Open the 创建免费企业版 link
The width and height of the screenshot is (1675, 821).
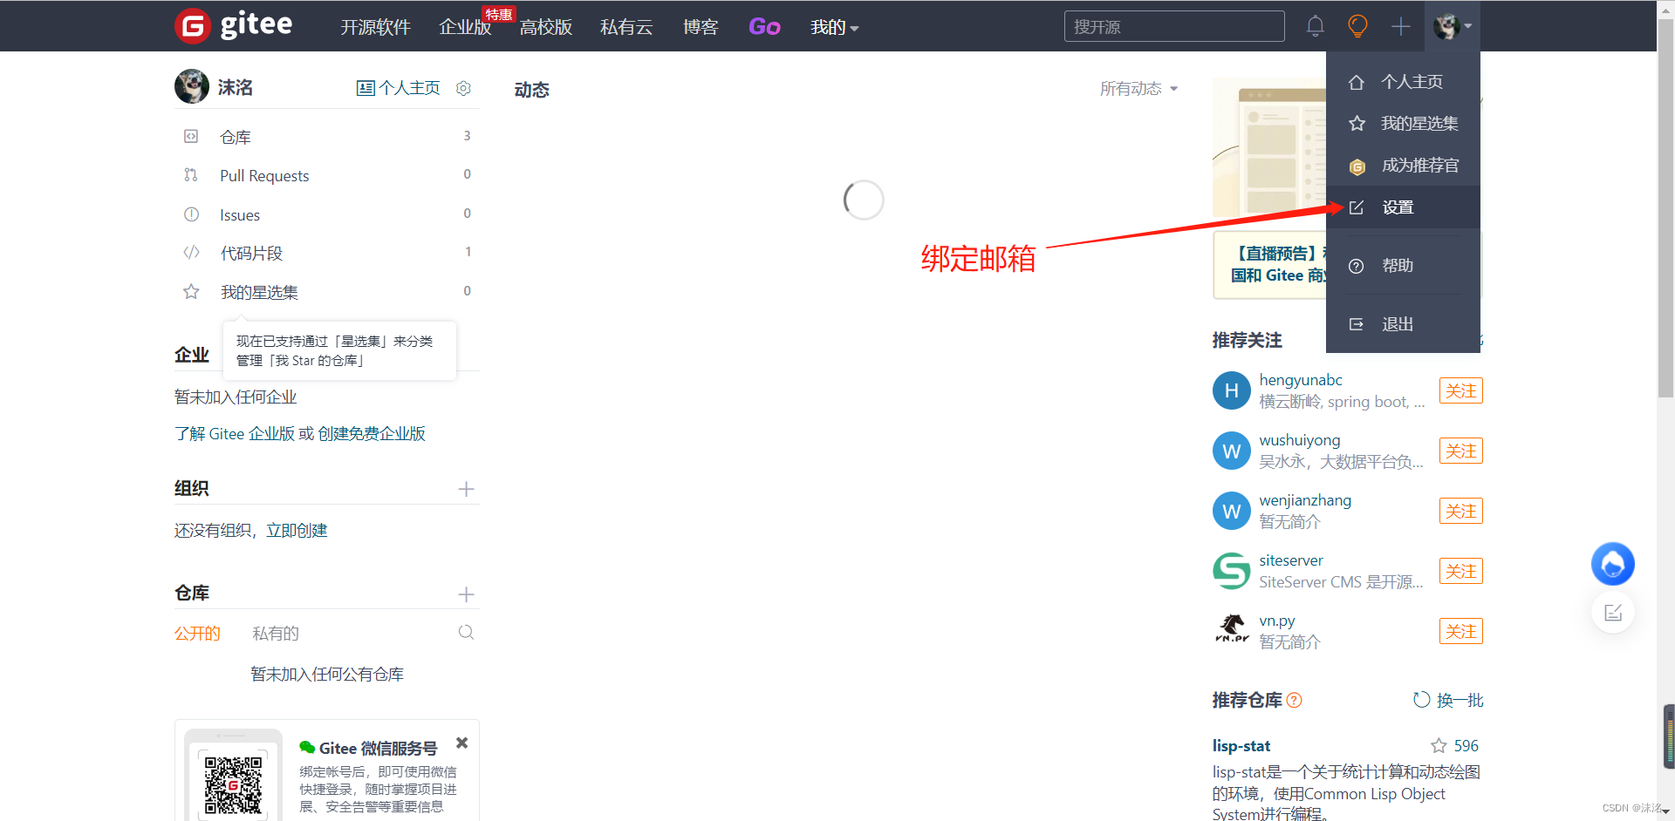pyautogui.click(x=372, y=433)
